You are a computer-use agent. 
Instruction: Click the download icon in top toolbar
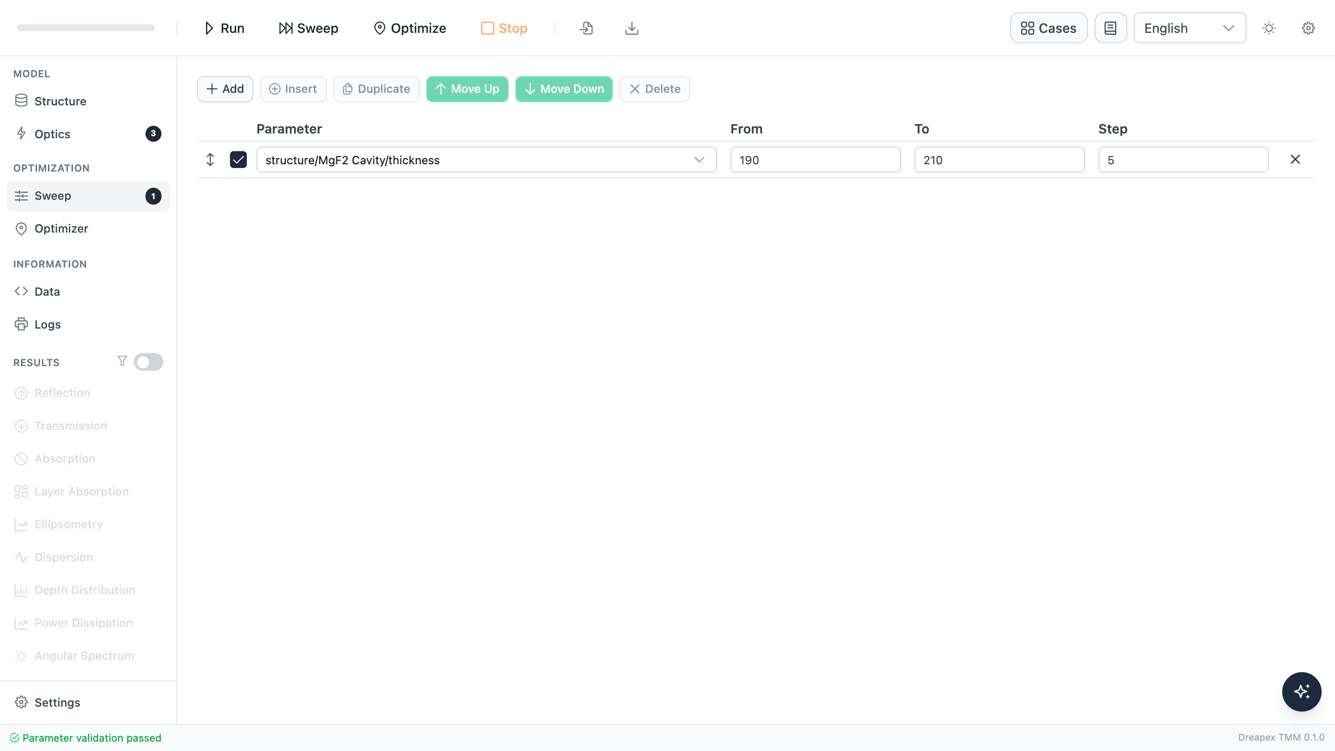pos(632,28)
